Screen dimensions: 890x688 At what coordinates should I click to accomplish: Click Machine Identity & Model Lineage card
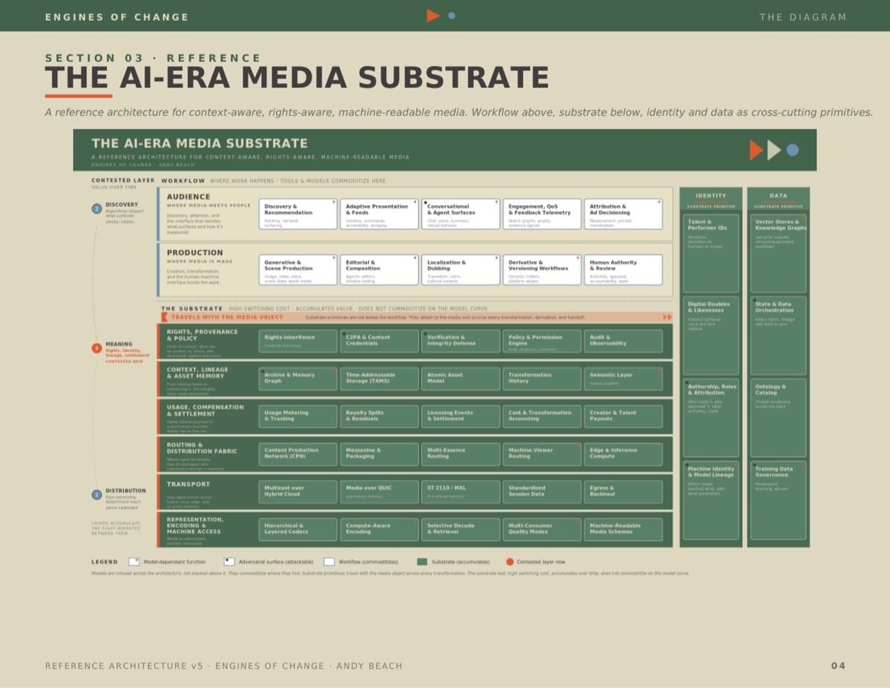pos(711,500)
